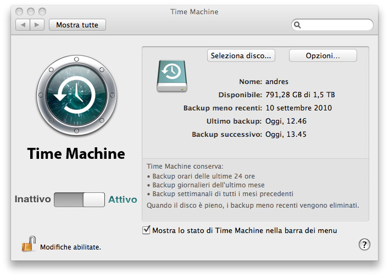
Task: Click the Inattivo label
Action: pos(33,199)
